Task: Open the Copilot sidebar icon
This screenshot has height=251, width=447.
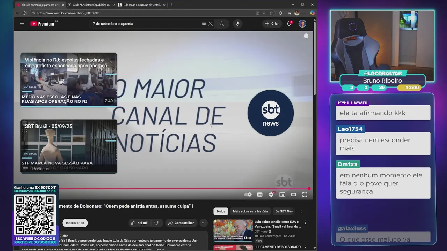Action: [x=312, y=13]
